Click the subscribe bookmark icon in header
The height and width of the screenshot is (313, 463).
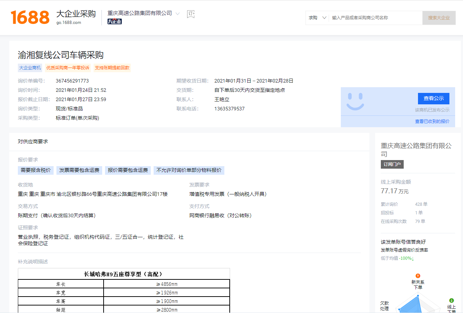[191, 14]
